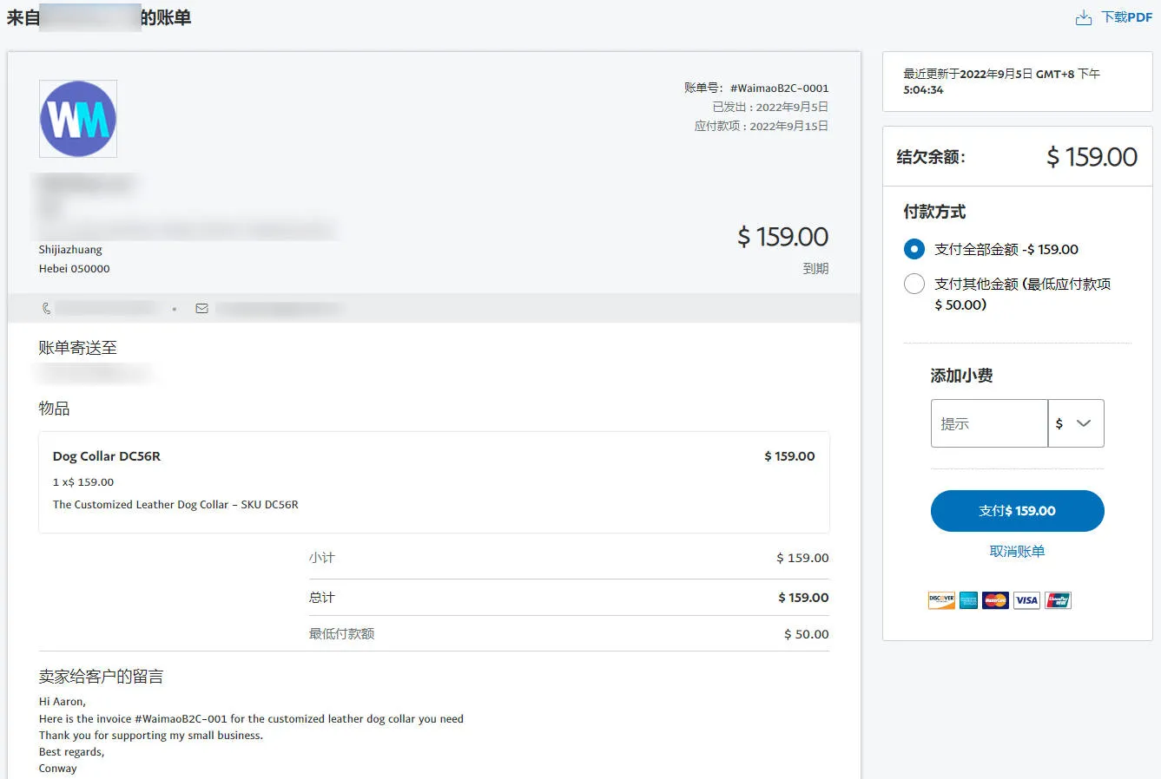Click the 结欠余额 $ 159.00 balance
The image size is (1161, 779).
tap(1092, 157)
